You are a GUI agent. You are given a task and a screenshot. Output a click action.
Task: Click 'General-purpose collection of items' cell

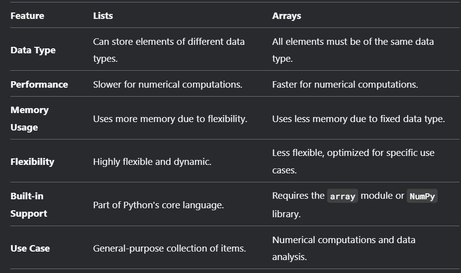point(169,248)
